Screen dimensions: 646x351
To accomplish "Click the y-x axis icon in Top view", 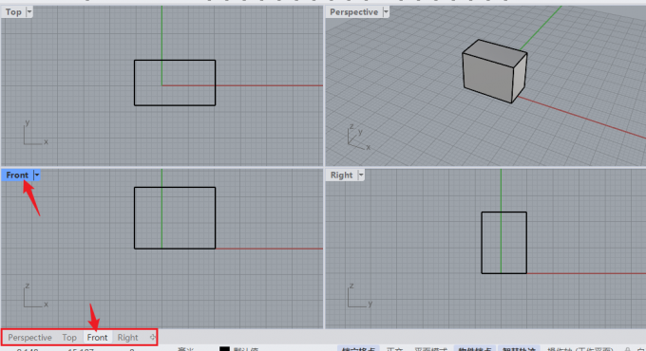I will pyautogui.click(x=35, y=133).
